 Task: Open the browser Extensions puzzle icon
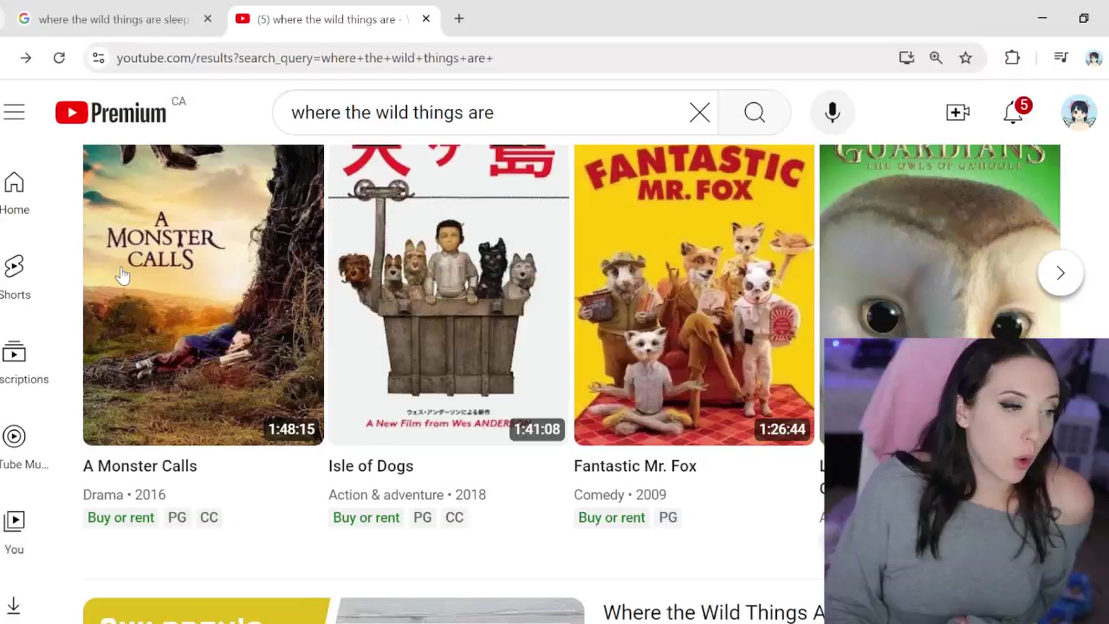(1012, 58)
